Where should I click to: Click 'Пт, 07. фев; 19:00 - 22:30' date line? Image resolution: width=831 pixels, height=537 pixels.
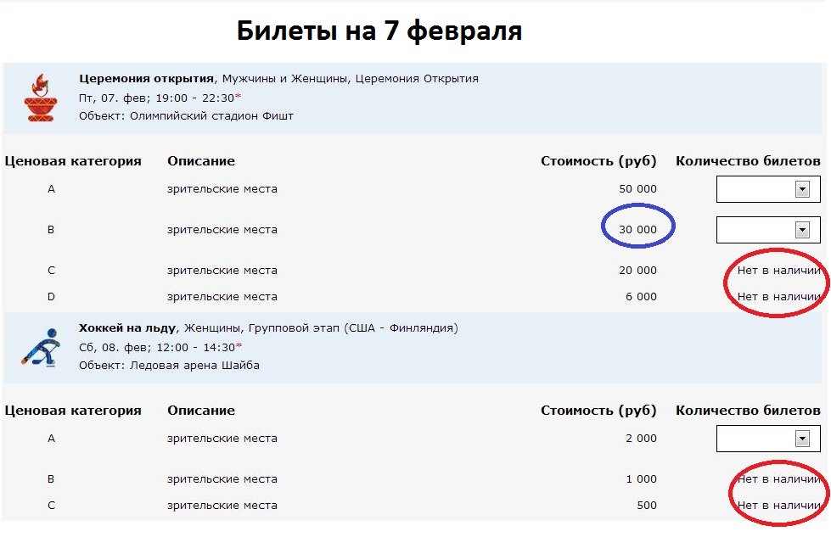[x=160, y=98]
